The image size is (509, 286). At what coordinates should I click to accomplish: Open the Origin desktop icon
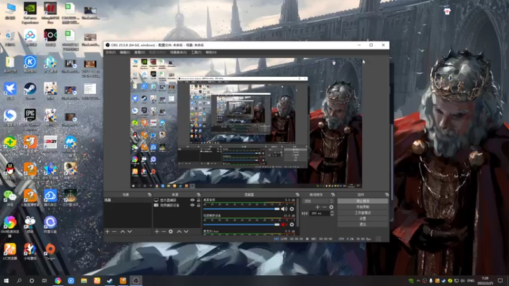(50, 251)
